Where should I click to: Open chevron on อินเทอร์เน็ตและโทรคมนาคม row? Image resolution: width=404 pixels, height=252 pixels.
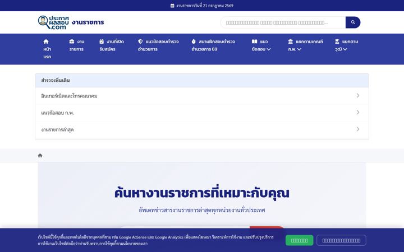(358, 96)
